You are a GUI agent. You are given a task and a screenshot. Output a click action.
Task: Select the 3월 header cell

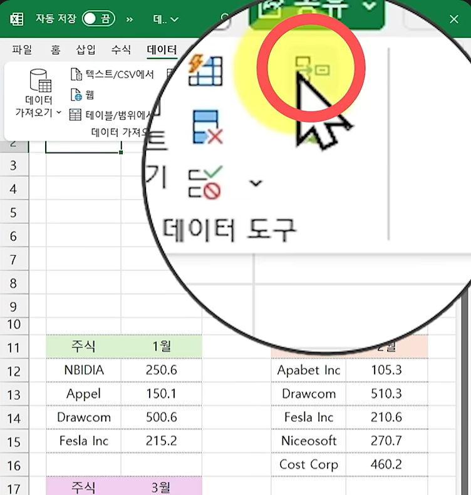pos(162,487)
